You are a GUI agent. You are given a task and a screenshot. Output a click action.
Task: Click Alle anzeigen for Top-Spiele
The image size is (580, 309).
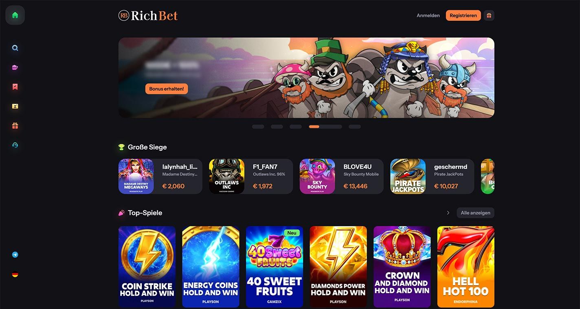tap(475, 213)
